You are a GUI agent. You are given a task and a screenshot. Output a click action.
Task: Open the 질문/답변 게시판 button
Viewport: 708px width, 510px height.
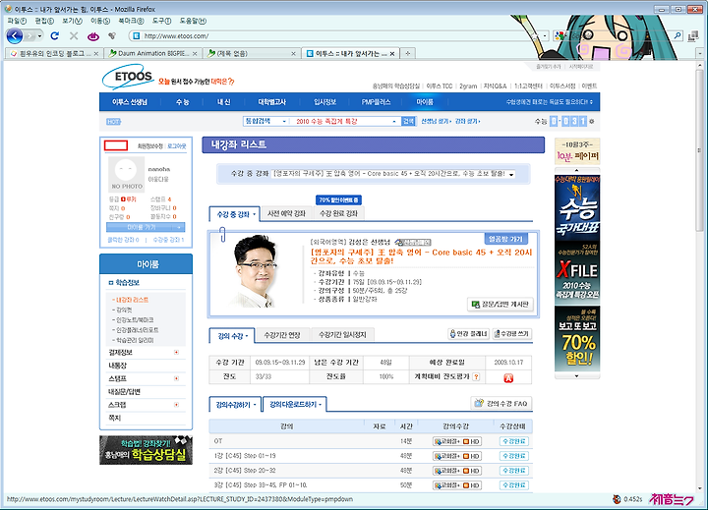(x=501, y=305)
